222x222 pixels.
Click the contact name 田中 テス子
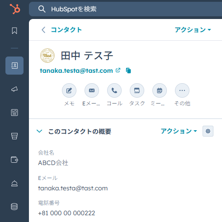(x=87, y=56)
